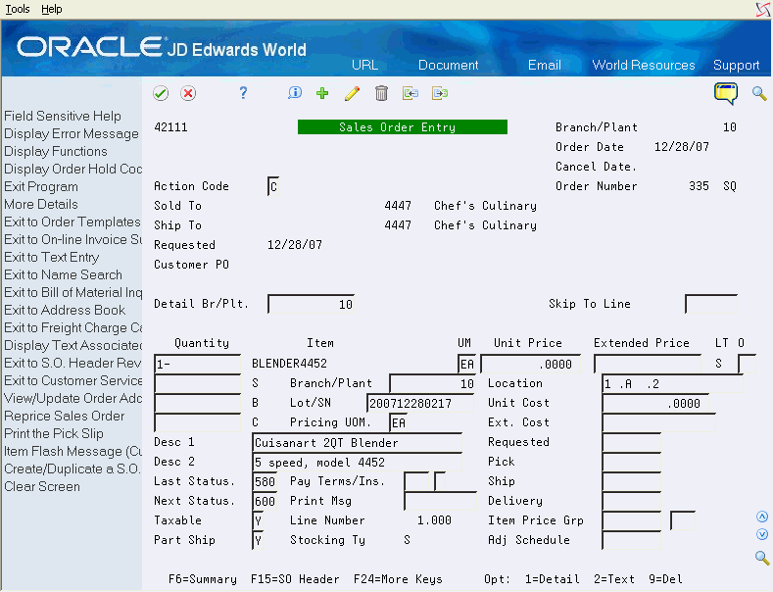Click the Email header link
The image size is (773, 592).
(x=545, y=65)
